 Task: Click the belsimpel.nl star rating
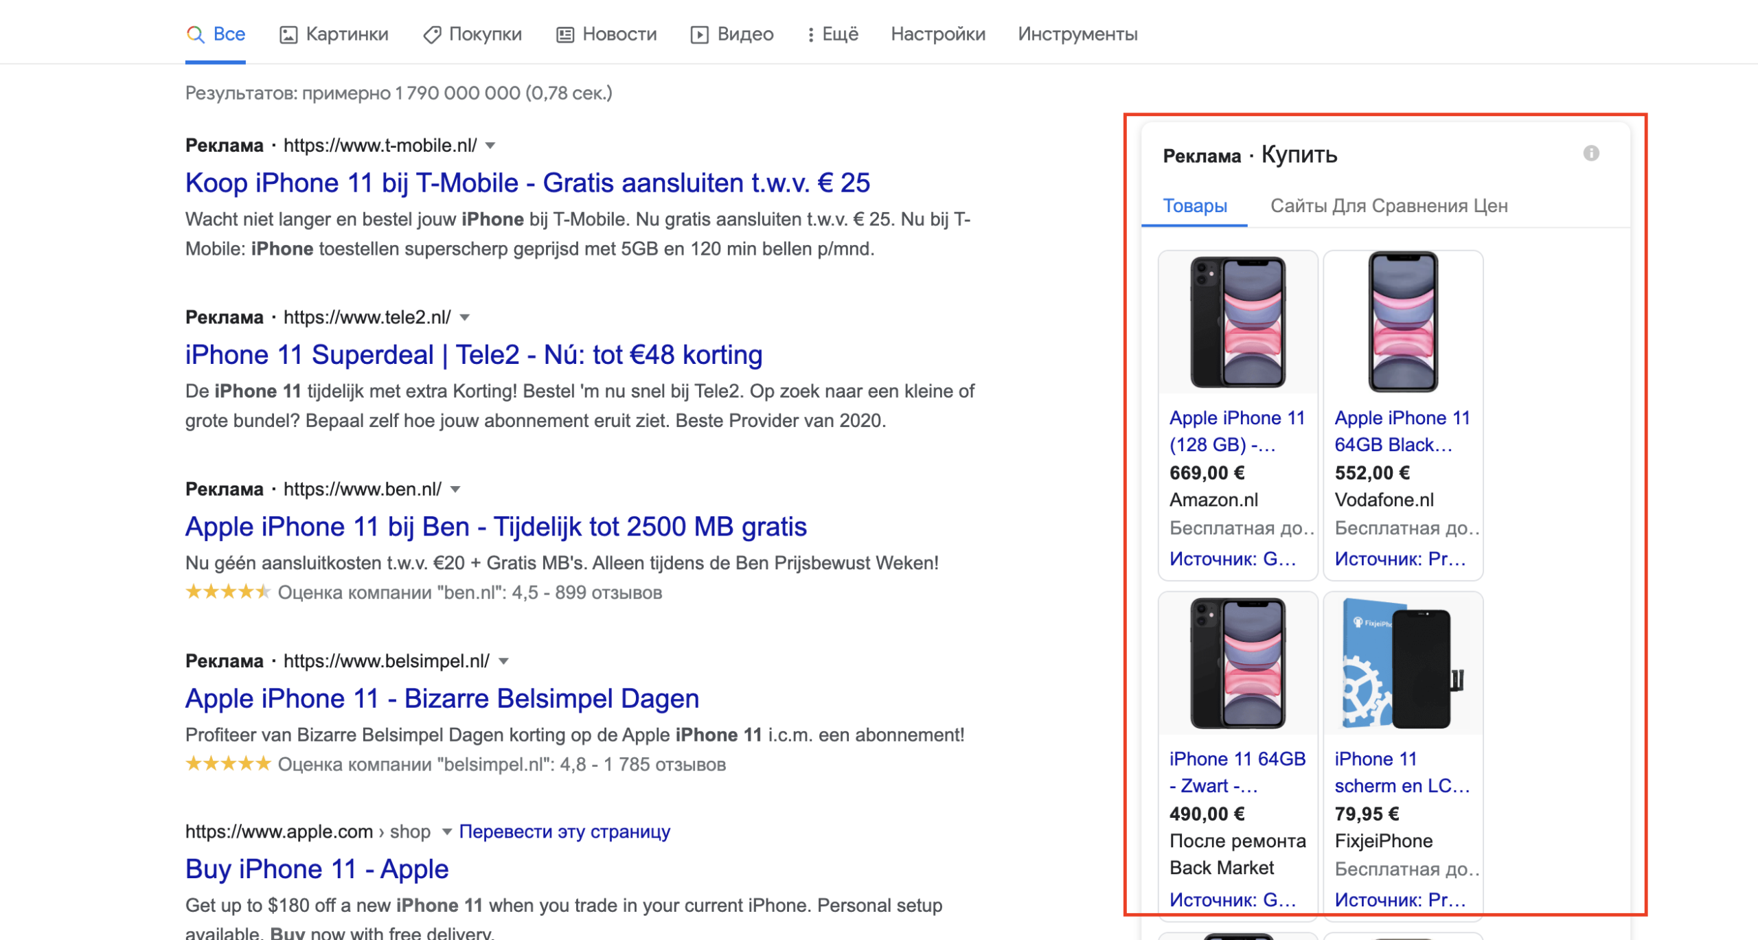tap(228, 764)
